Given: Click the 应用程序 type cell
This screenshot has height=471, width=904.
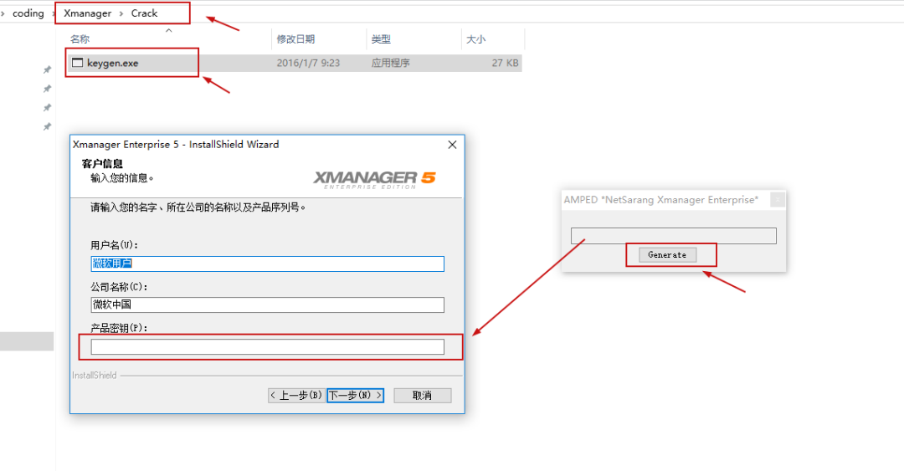Looking at the screenshot, I should 390,64.
